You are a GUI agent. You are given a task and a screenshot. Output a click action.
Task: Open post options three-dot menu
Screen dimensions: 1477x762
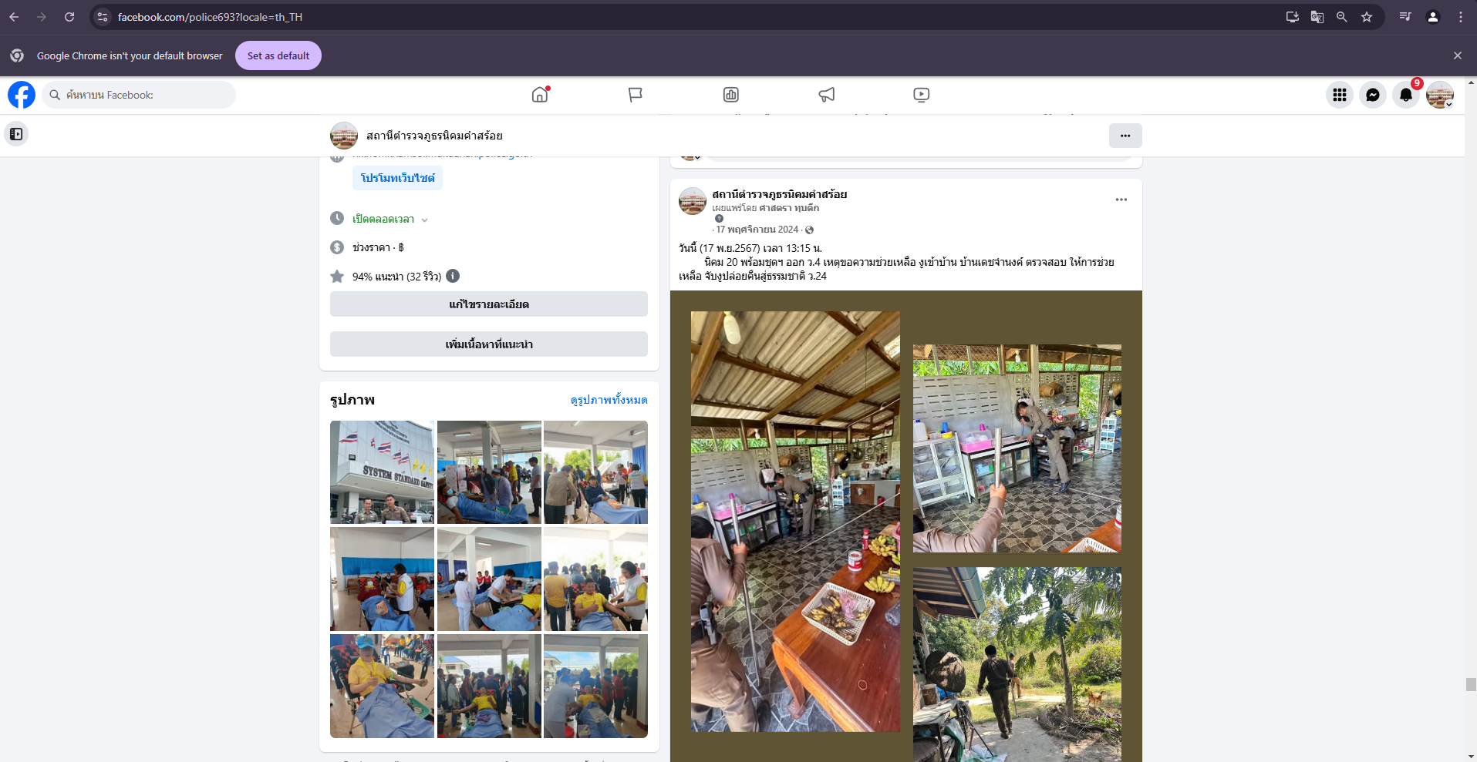[1121, 200]
